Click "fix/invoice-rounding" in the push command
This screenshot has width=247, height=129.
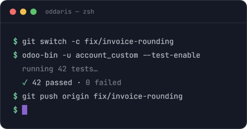click(x=138, y=96)
